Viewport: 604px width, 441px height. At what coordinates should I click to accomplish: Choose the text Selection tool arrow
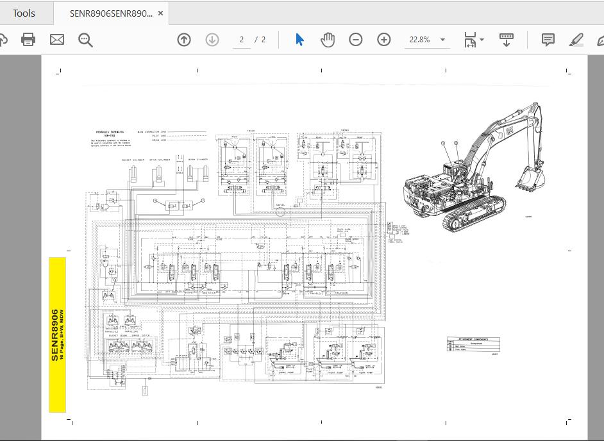(x=298, y=39)
